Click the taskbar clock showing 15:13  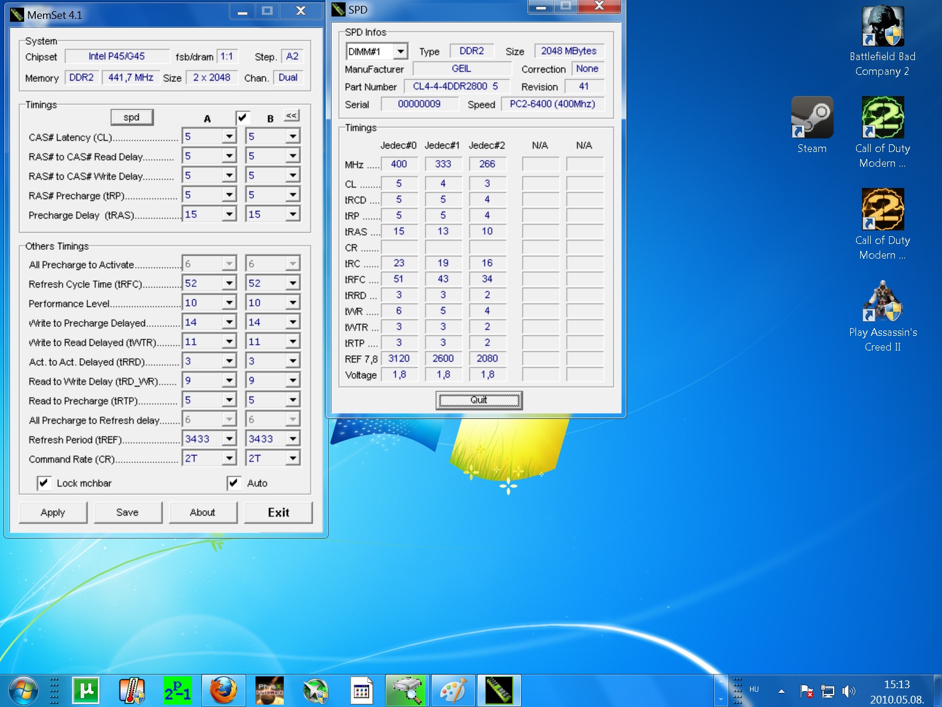click(x=897, y=692)
